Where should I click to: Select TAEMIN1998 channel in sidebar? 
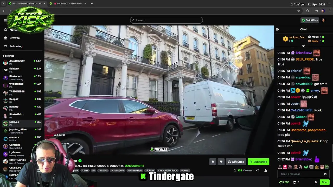point(22,93)
